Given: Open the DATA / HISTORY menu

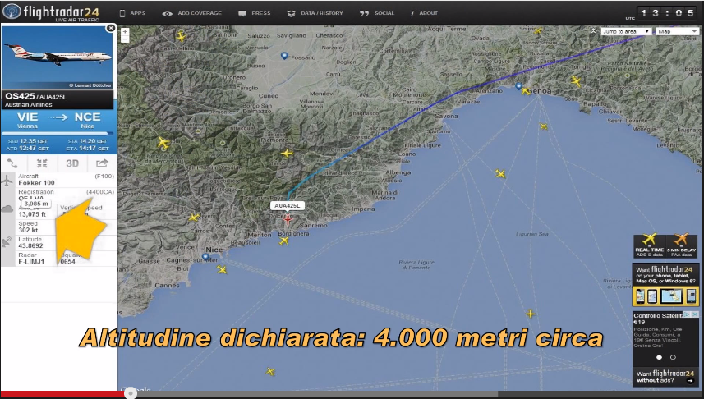Looking at the screenshot, I should pyautogui.click(x=315, y=13).
